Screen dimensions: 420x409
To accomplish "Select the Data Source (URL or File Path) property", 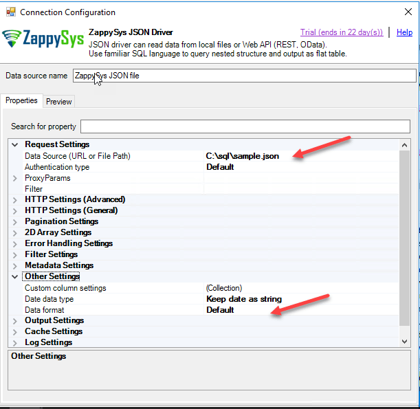I will pos(78,156).
